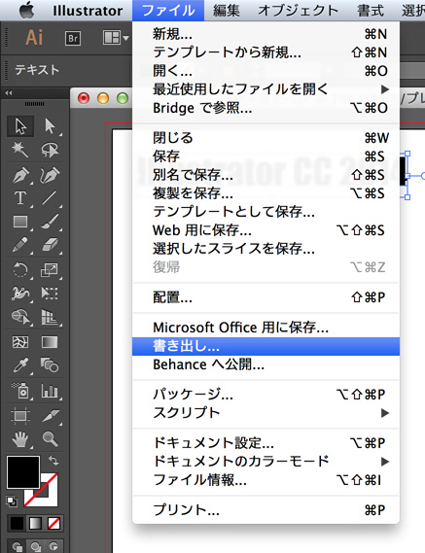
Task: Select the Mesh tool
Action: (20, 342)
